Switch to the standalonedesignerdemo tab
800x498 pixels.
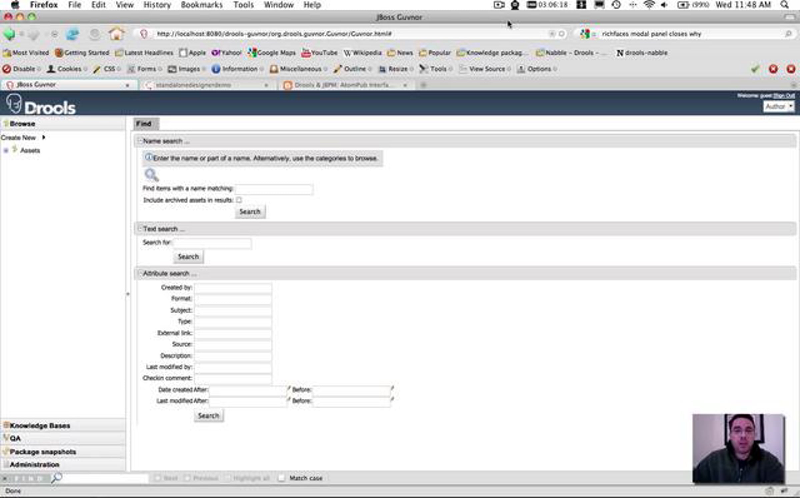tap(207, 85)
